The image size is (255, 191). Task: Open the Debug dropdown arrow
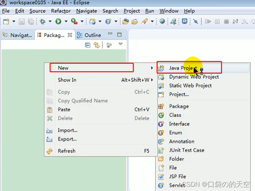(50, 21)
